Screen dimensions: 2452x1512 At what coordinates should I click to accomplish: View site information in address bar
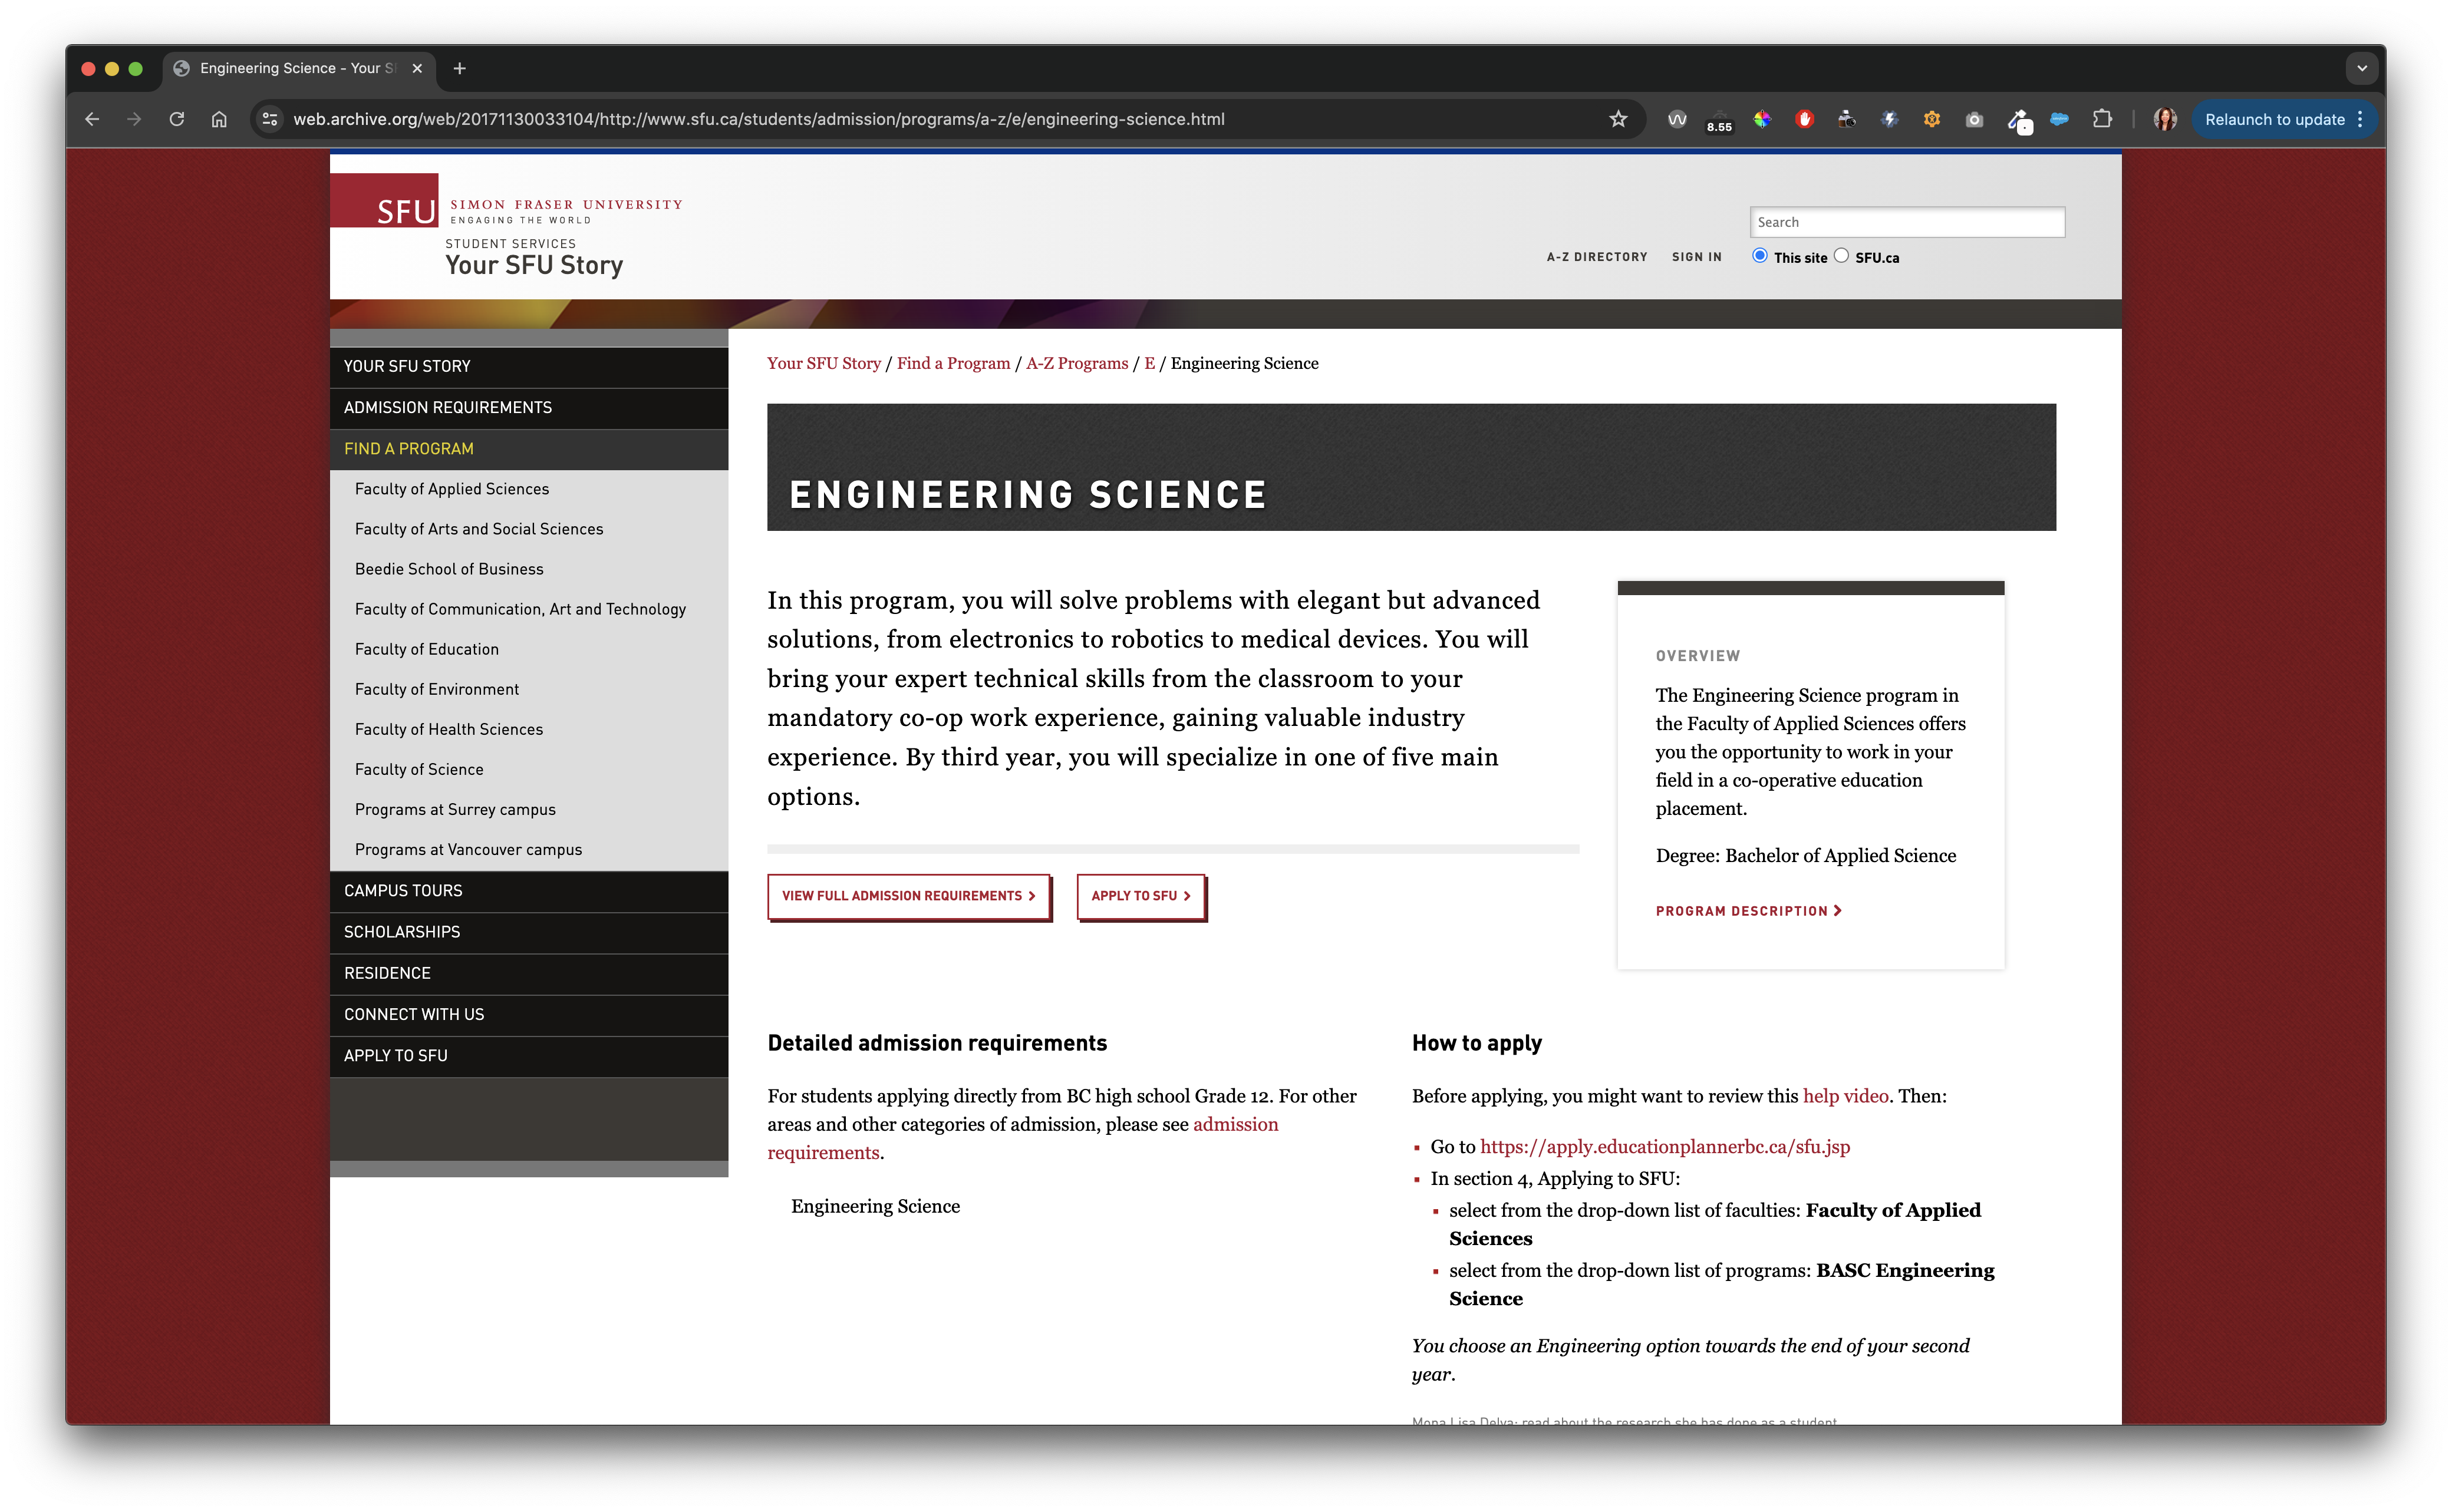[x=269, y=119]
